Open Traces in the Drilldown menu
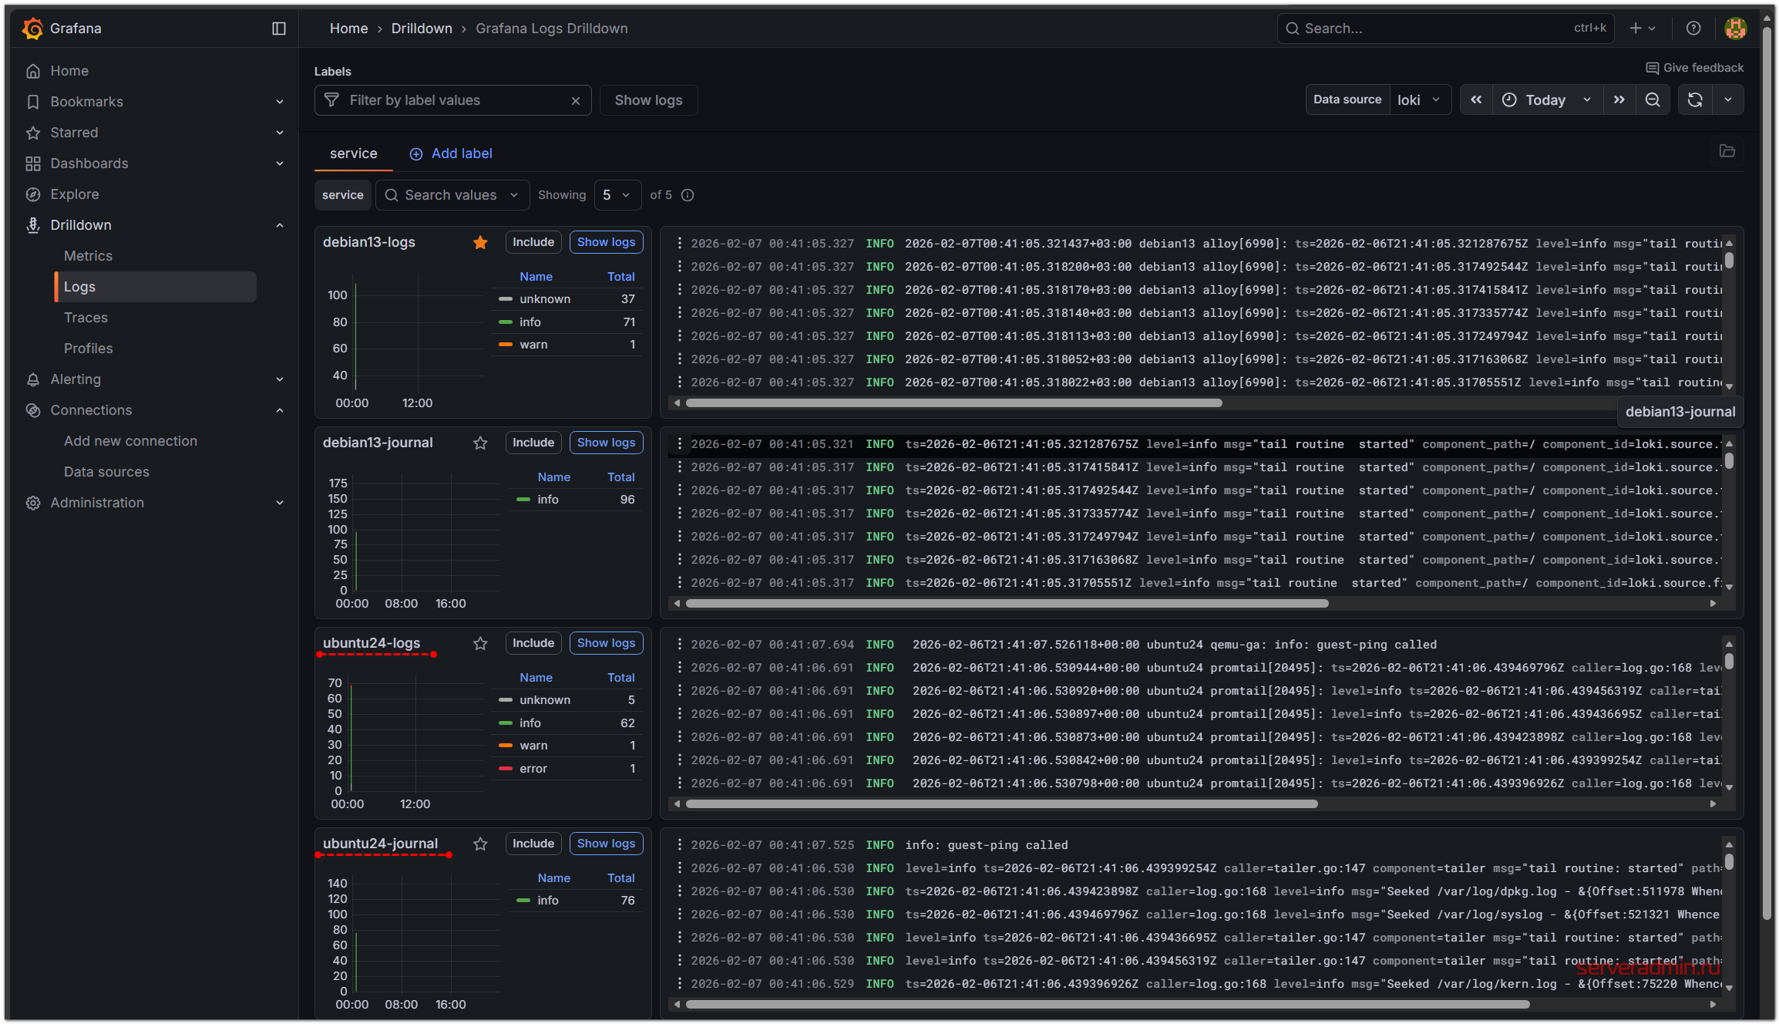The height and width of the screenshot is (1024, 1779). 86,318
